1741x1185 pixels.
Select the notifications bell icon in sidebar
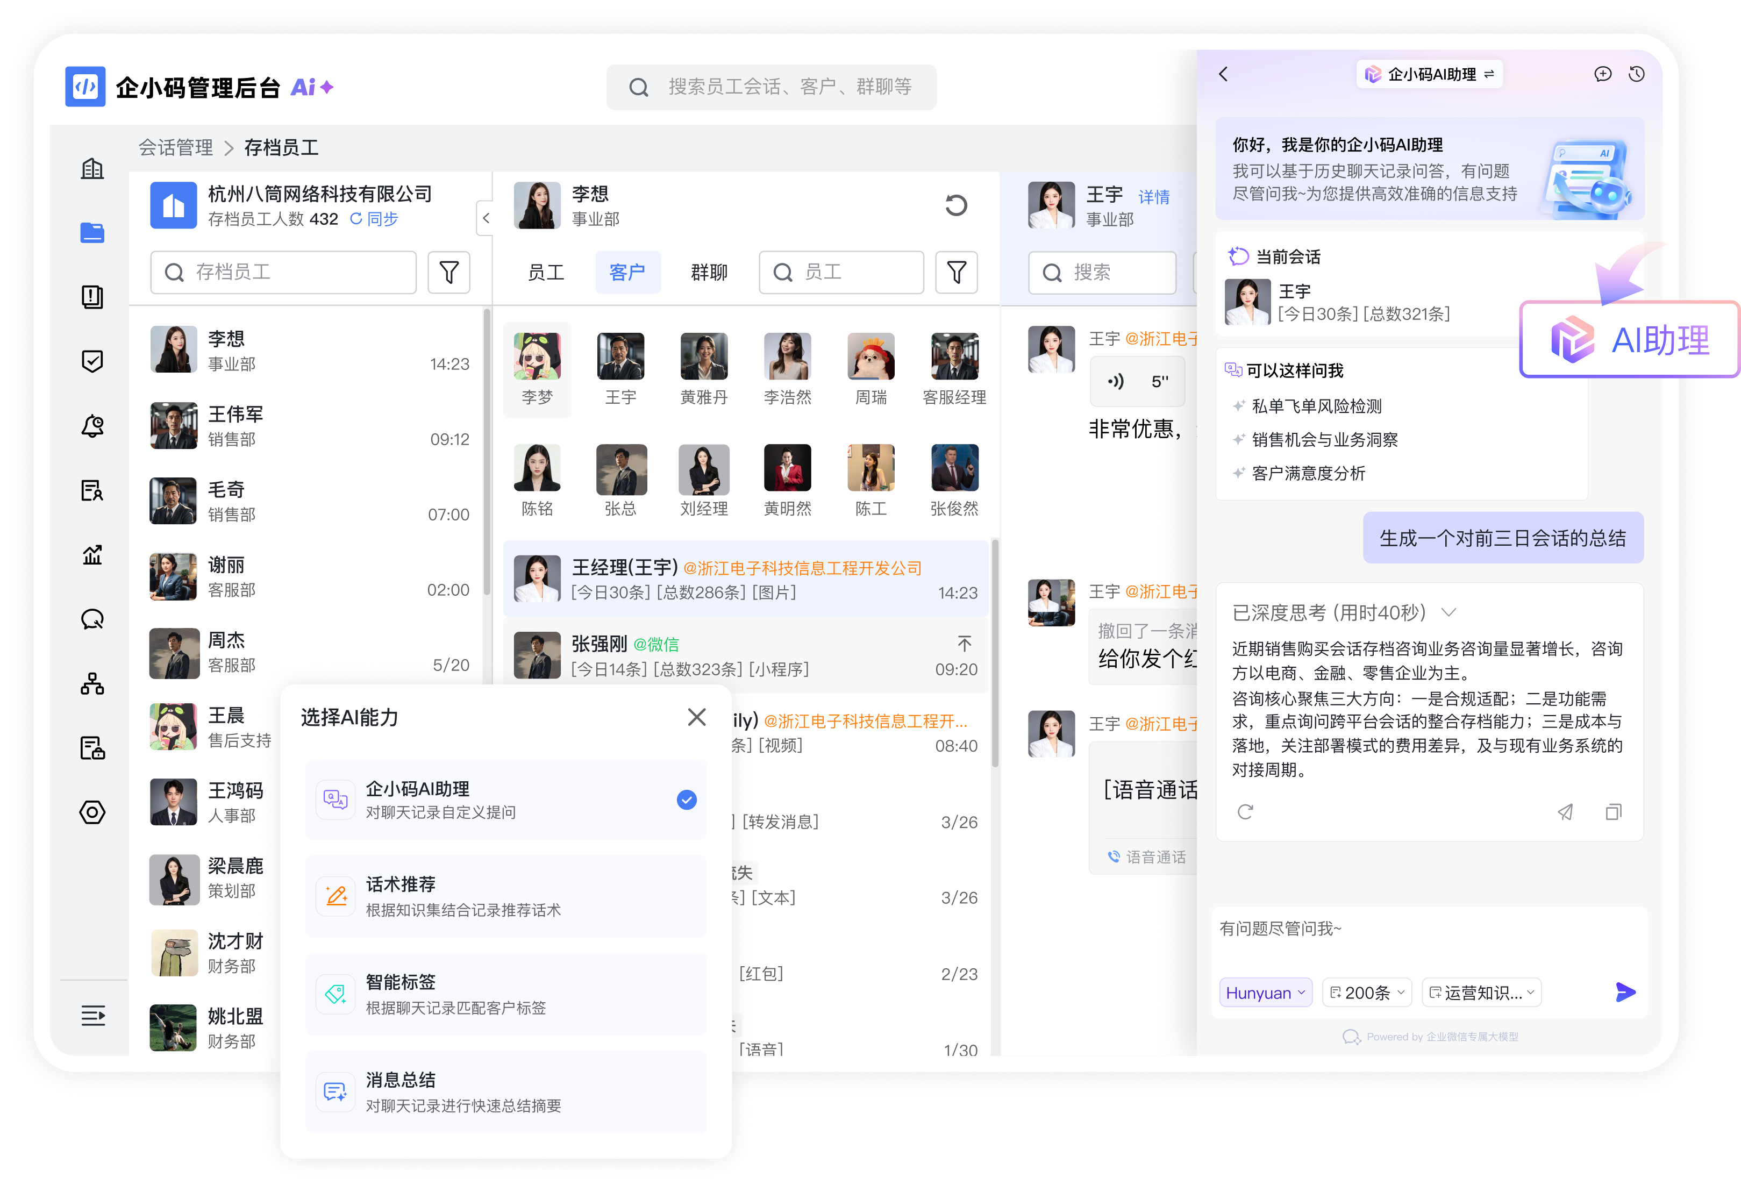click(x=92, y=425)
